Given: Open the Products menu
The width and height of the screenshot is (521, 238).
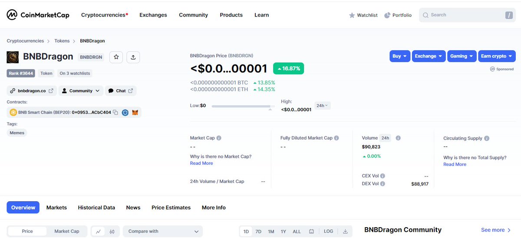Looking at the screenshot, I should pyautogui.click(x=231, y=15).
